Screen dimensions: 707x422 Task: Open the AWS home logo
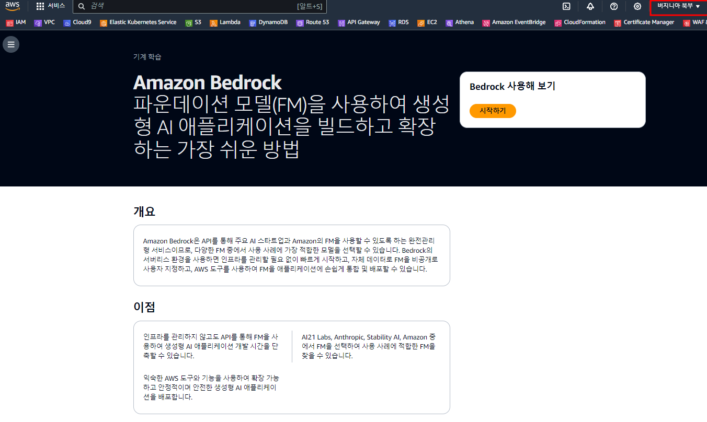[x=13, y=6]
